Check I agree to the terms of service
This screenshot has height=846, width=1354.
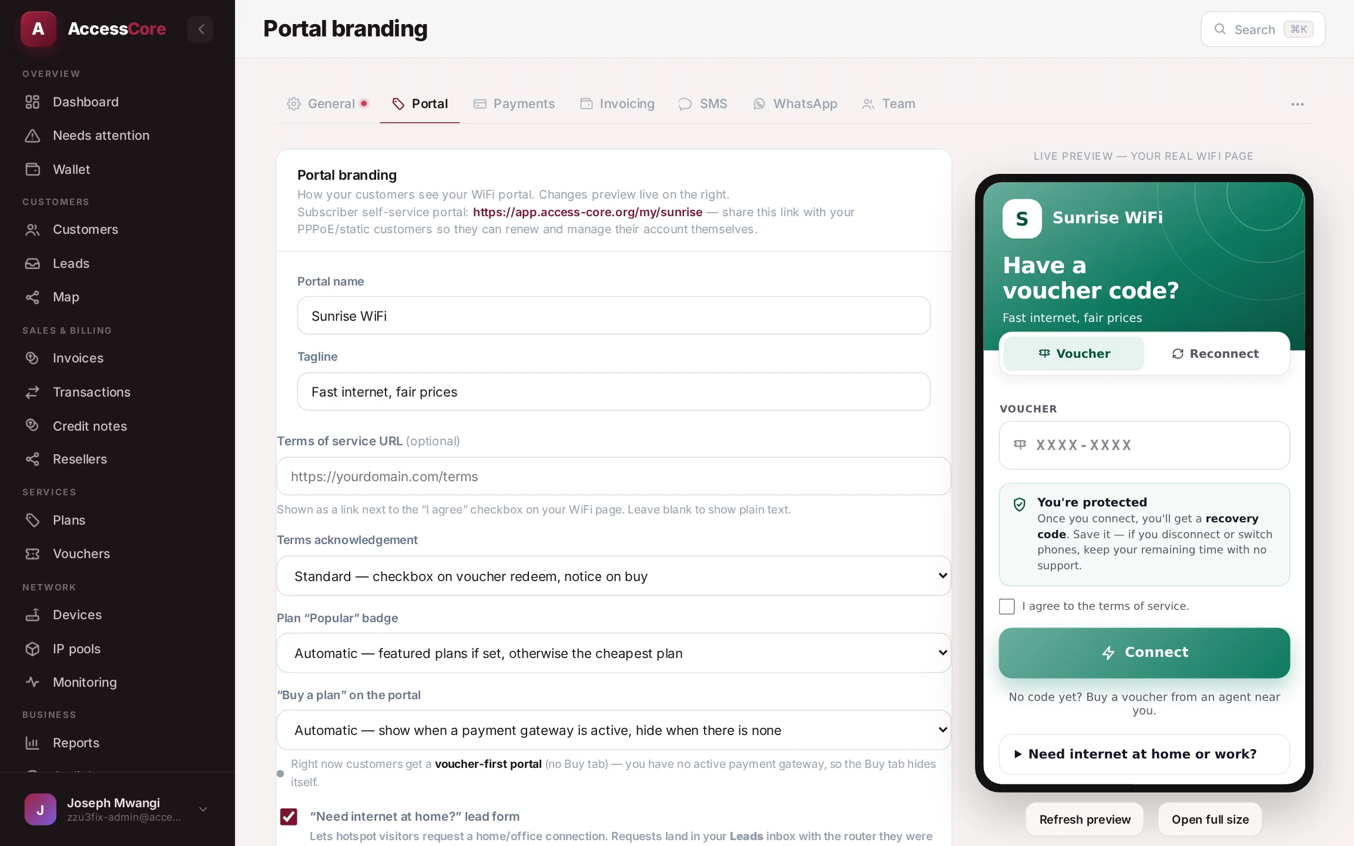[x=1007, y=606]
